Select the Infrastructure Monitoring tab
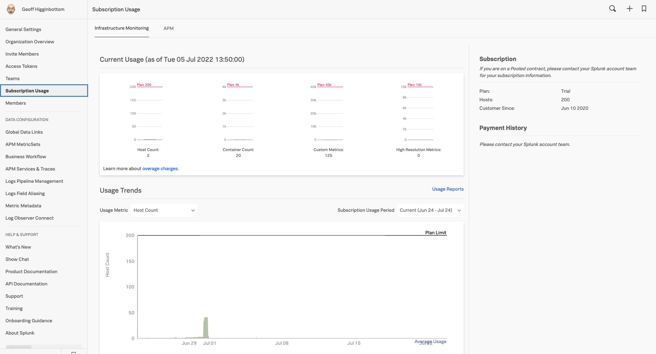Image resolution: width=656 pixels, height=354 pixels. pos(122,28)
